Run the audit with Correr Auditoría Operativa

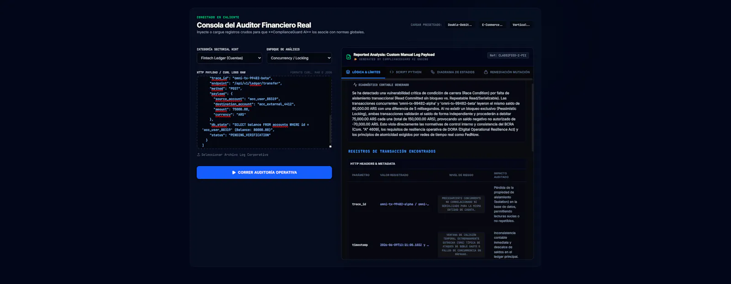click(264, 173)
